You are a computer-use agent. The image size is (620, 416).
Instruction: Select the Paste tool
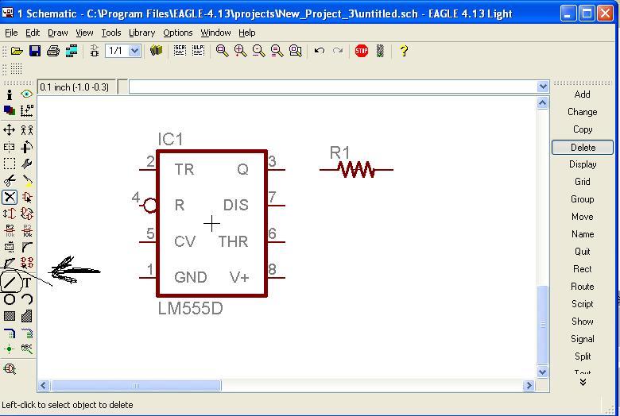point(27,180)
